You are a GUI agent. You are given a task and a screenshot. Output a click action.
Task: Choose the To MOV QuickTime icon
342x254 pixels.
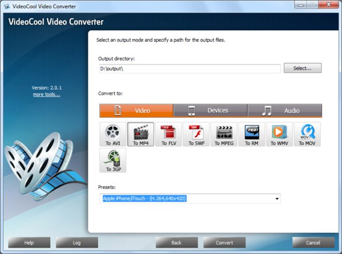(x=307, y=134)
